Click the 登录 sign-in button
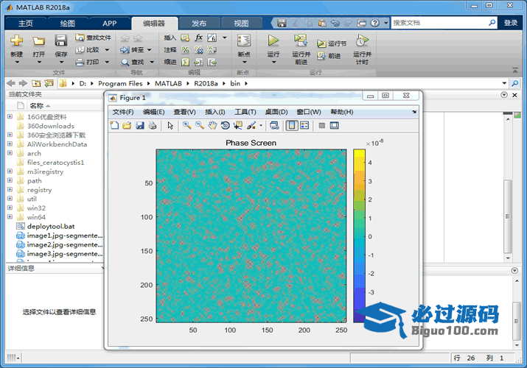527x368 pixels. click(511, 23)
